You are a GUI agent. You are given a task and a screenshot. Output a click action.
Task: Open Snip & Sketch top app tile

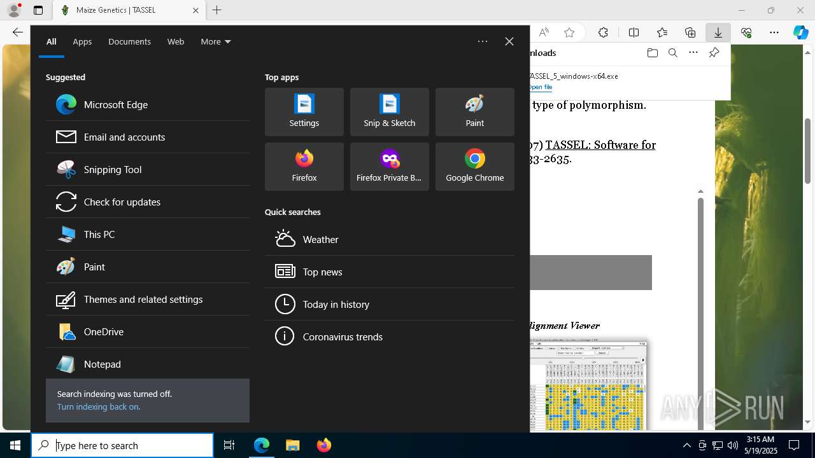tap(390, 112)
